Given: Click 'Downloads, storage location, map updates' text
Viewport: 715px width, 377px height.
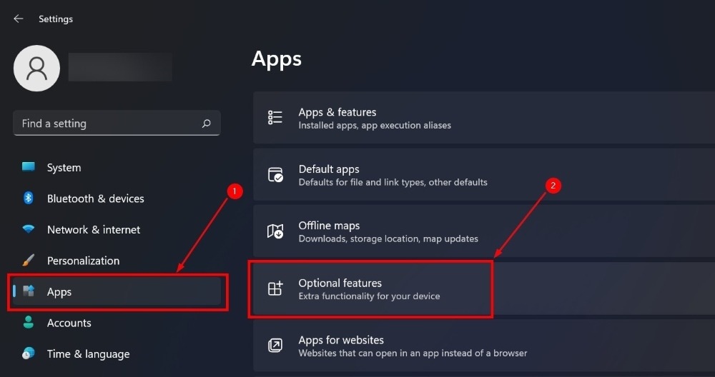Looking at the screenshot, I should 388,238.
